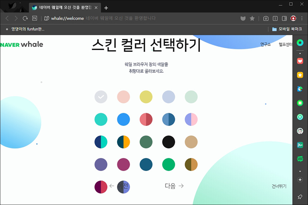Select the 네이버 웨일에 오신 것을 환영합니다 tab
The width and height of the screenshot is (308, 205).
pos(65,8)
